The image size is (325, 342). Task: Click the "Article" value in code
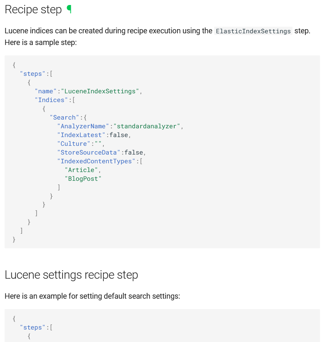(x=81, y=170)
